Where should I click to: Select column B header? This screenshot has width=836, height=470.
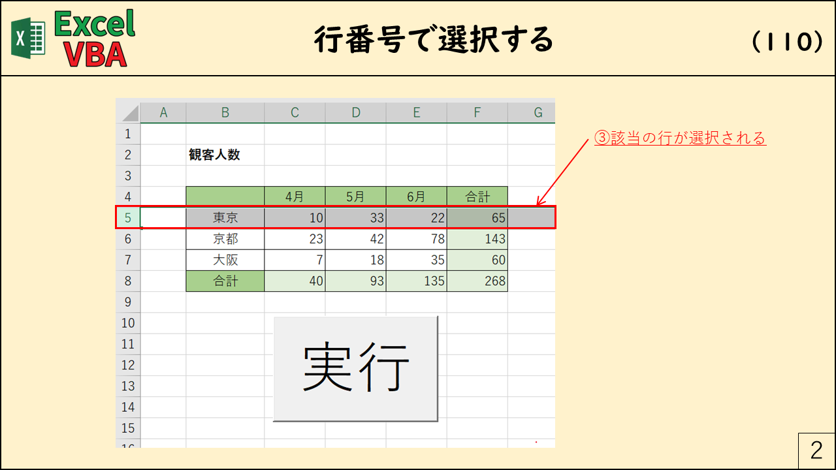point(225,113)
